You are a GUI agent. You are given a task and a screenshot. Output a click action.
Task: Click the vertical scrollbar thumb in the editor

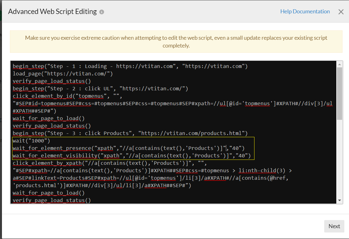click(x=339, y=93)
